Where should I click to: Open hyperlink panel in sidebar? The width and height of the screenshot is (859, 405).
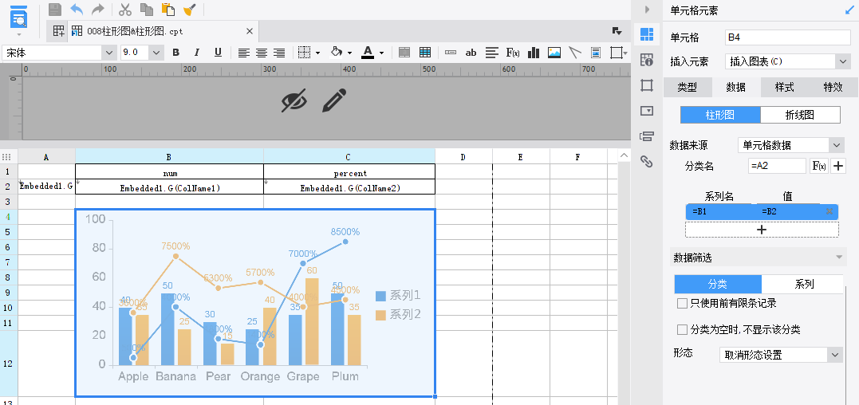pyautogui.click(x=647, y=162)
